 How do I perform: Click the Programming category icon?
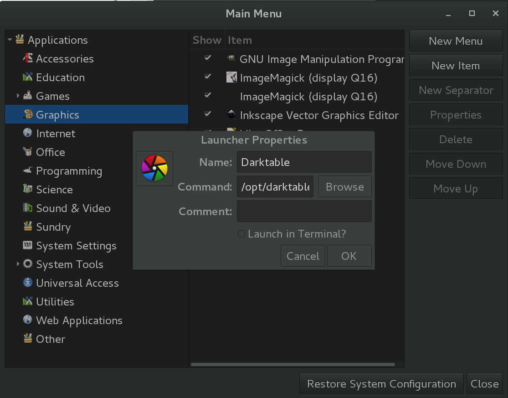tap(28, 170)
